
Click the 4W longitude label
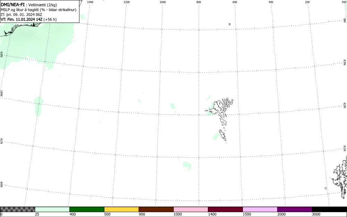[x=271, y=2]
